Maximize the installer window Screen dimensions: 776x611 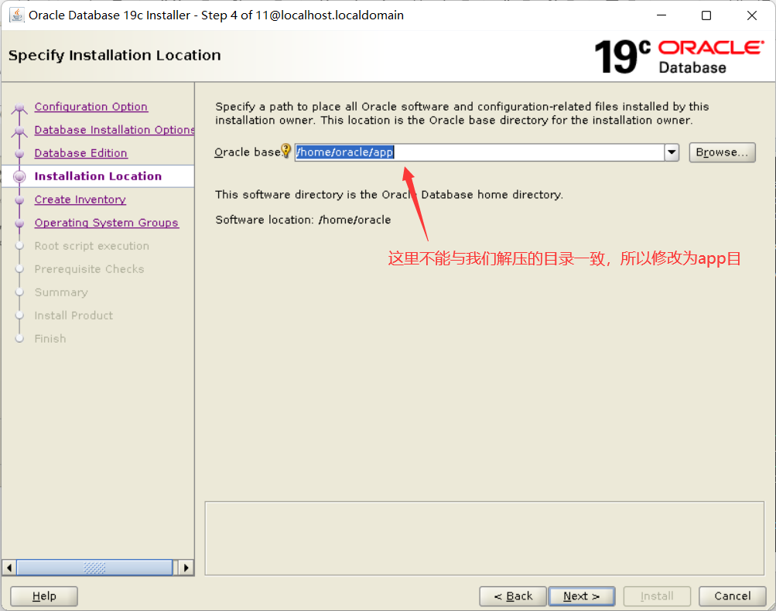pyautogui.click(x=706, y=15)
